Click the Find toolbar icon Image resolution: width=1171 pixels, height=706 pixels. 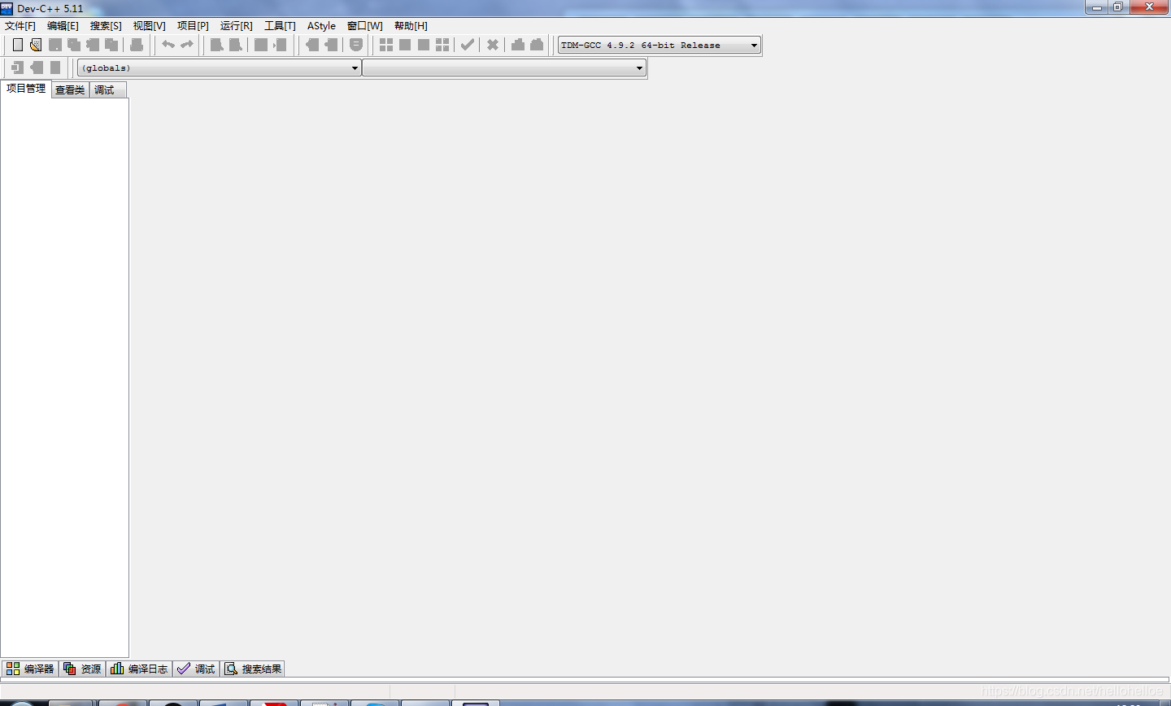click(x=217, y=45)
